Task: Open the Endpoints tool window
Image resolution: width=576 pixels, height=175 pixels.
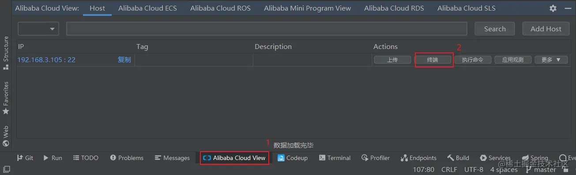Action: [418, 158]
